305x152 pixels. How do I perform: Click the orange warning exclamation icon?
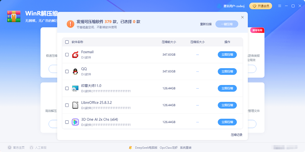[70, 24]
